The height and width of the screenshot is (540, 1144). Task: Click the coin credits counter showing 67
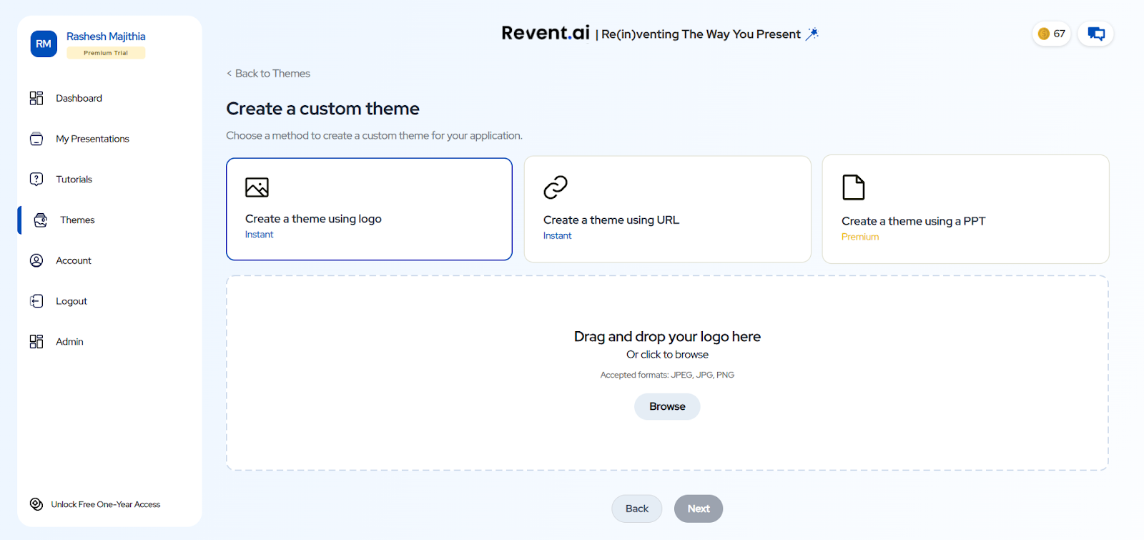[1051, 34]
